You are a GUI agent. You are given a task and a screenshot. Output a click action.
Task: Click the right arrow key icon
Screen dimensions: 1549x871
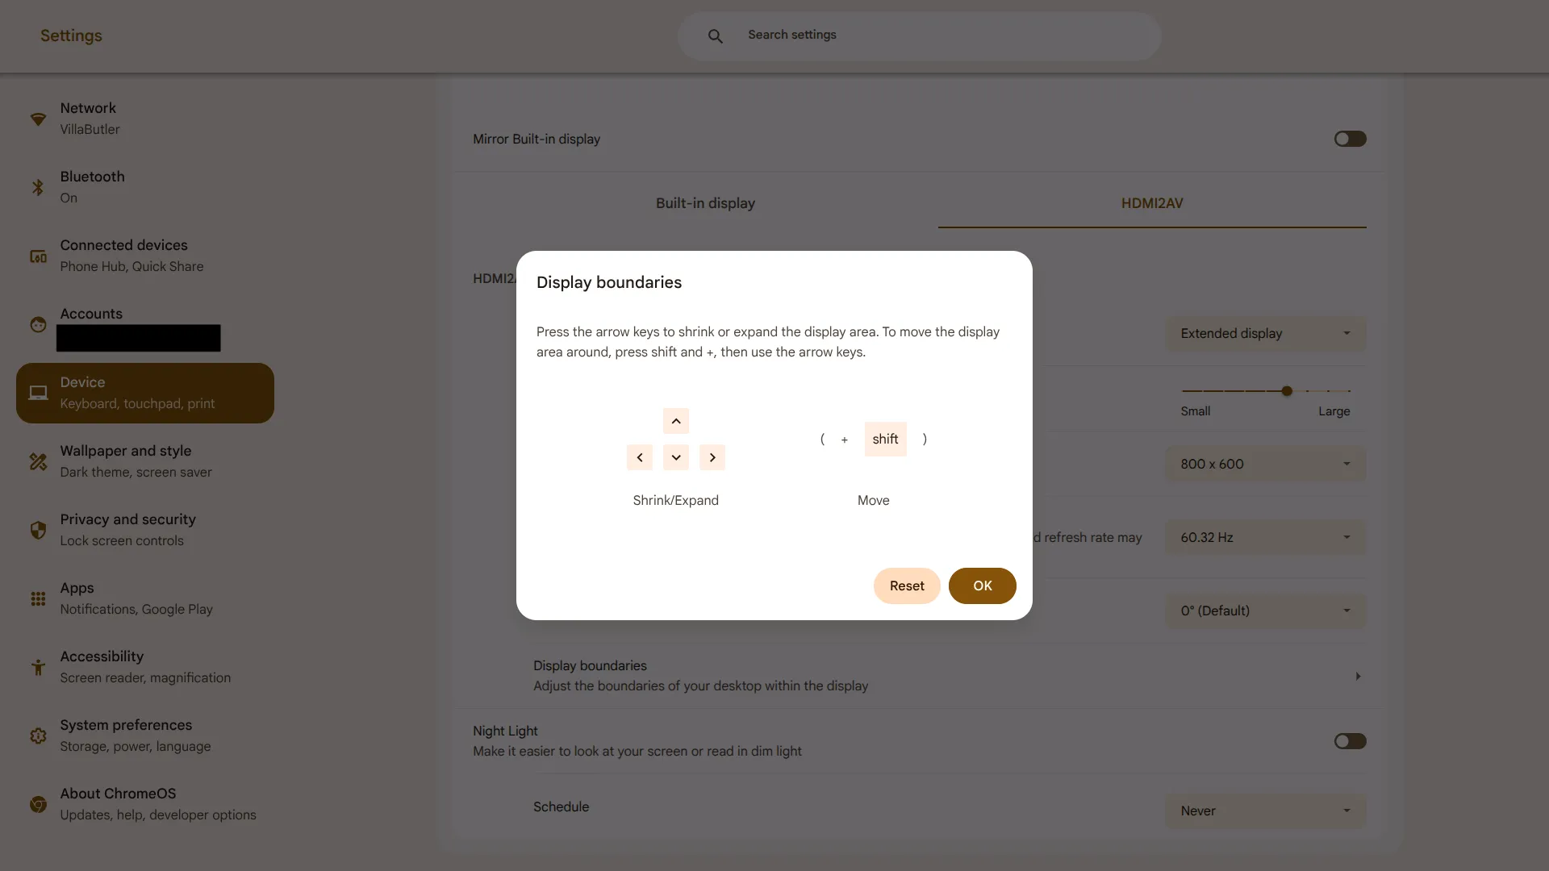point(712,457)
